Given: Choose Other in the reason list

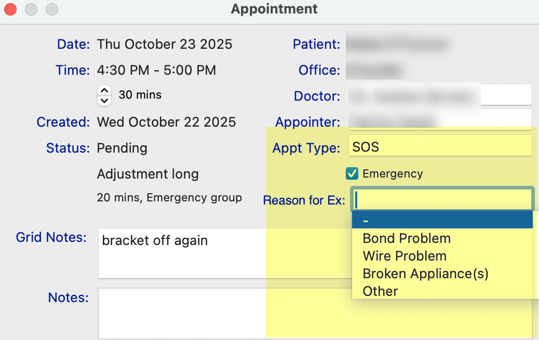Looking at the screenshot, I should click(380, 291).
